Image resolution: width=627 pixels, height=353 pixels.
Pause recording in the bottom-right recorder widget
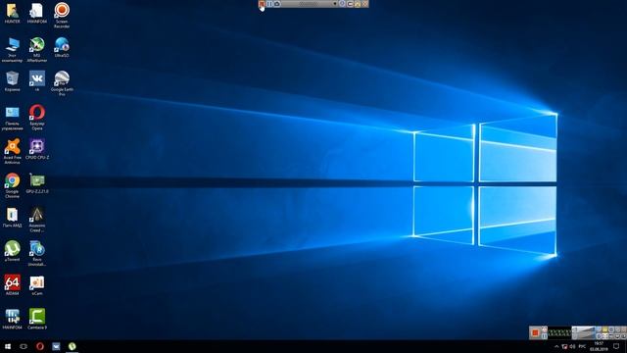(545, 336)
